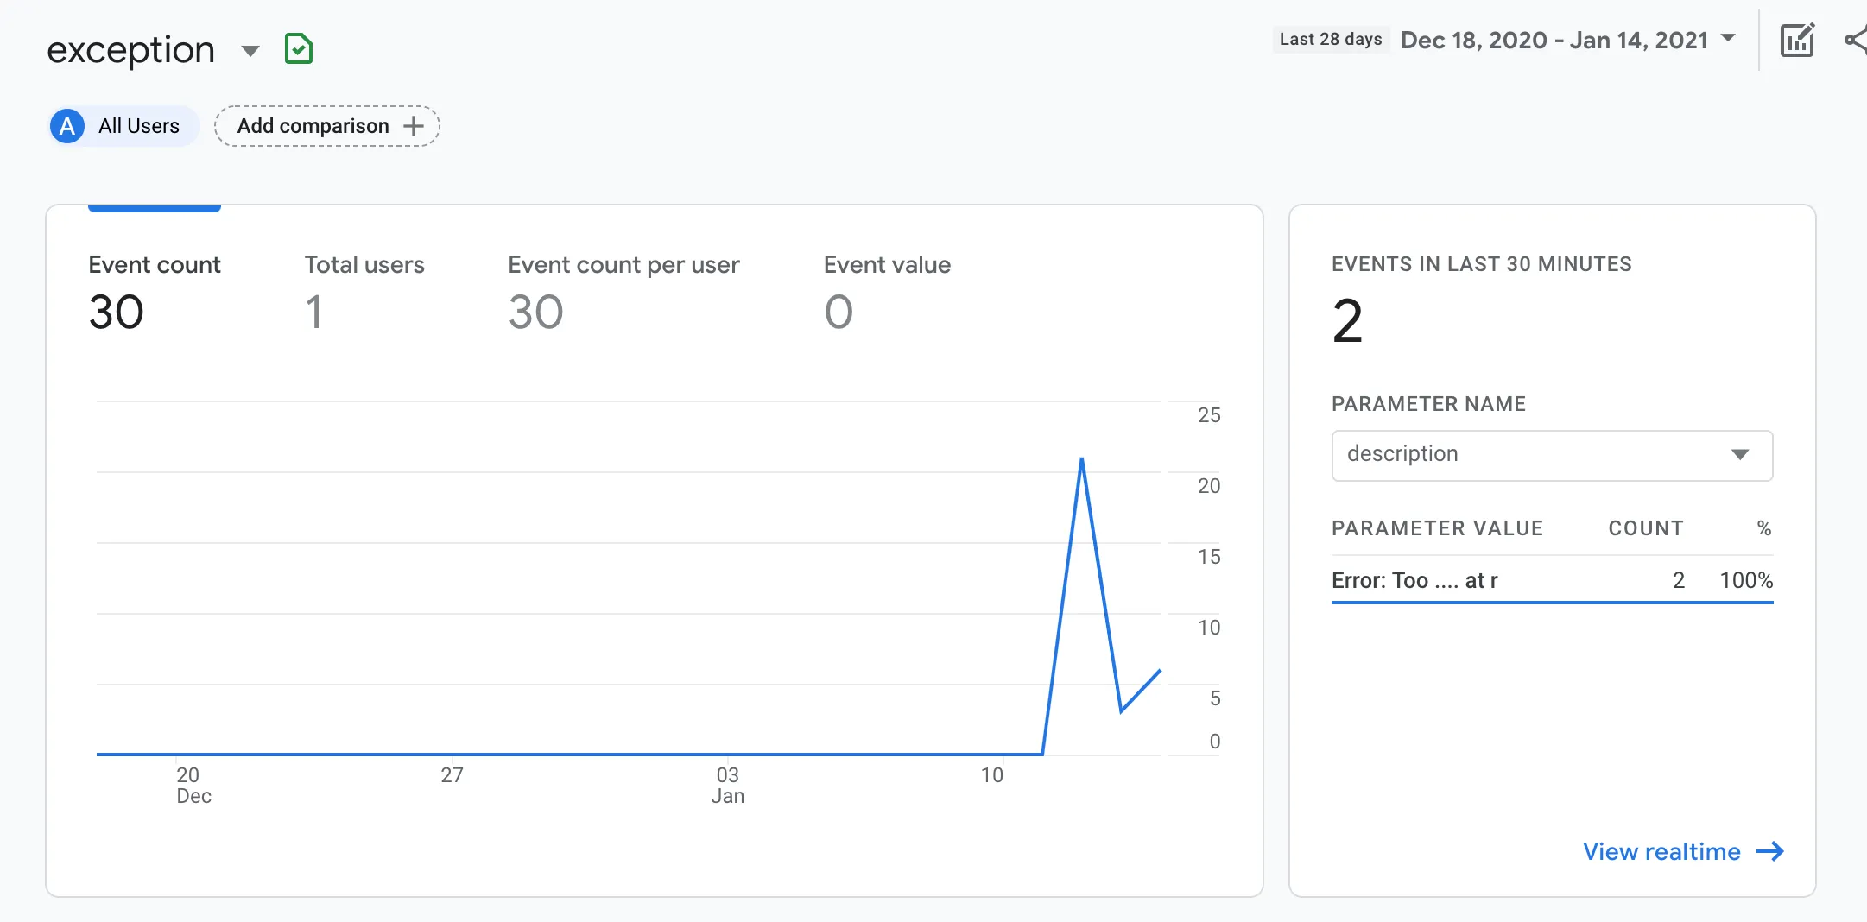Switch to Event count per user tab
This screenshot has width=1867, height=922.
623,292
